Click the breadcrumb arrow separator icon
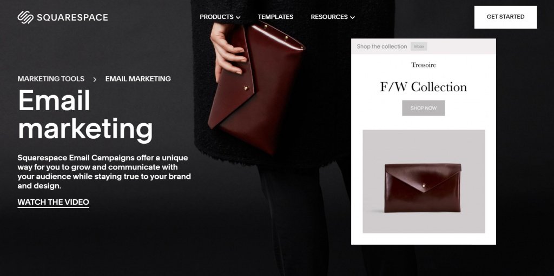This screenshot has width=554, height=276. [x=95, y=79]
